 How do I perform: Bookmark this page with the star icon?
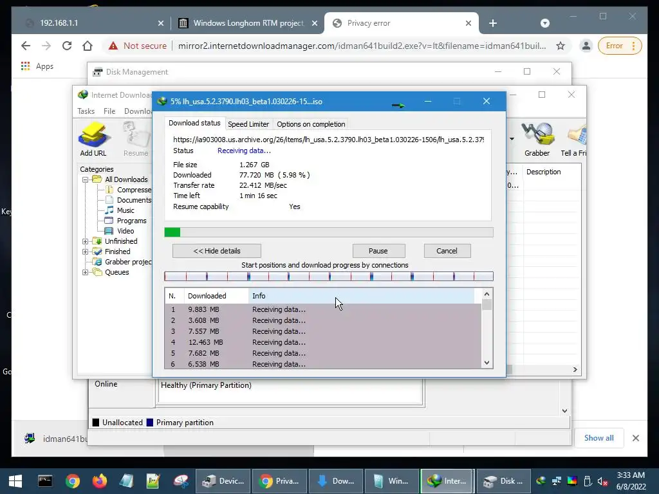coord(561,46)
